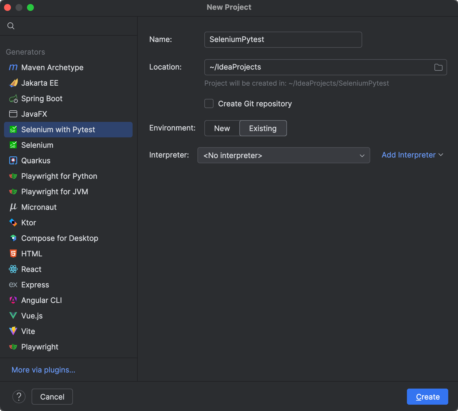The image size is (458, 411).
Task: Click the last Playwright generator icon
Action: click(13, 347)
